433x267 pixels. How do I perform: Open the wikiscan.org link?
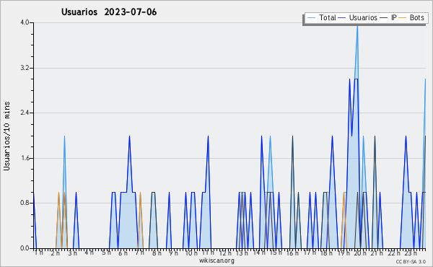[x=216, y=261]
